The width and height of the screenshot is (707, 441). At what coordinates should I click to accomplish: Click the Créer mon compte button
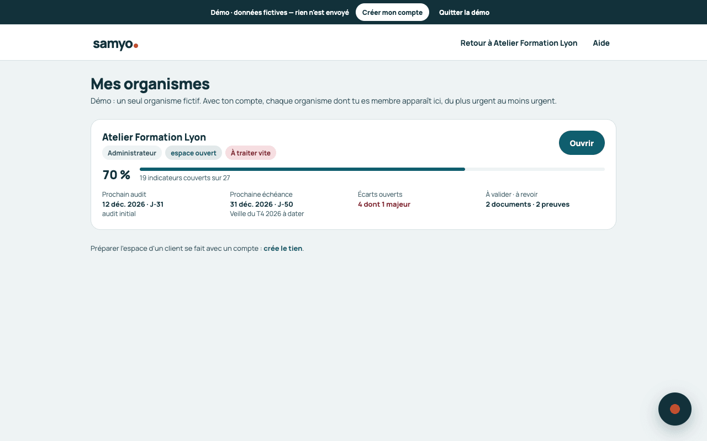click(x=392, y=12)
